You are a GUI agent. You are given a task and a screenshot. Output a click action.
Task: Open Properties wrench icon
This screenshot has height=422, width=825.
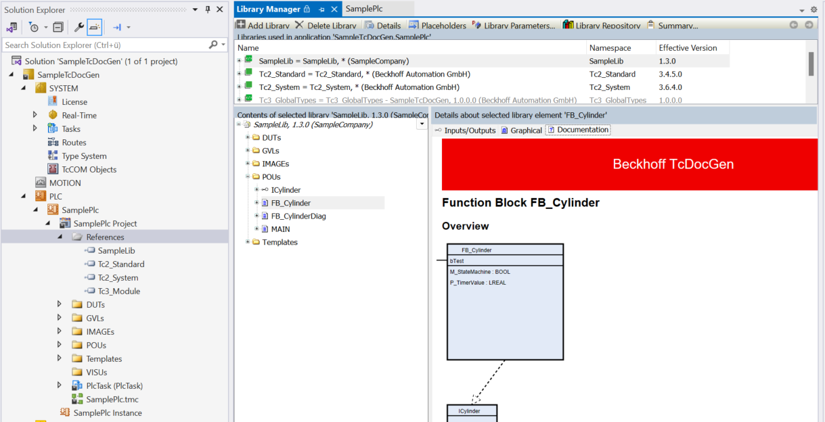[x=79, y=28]
